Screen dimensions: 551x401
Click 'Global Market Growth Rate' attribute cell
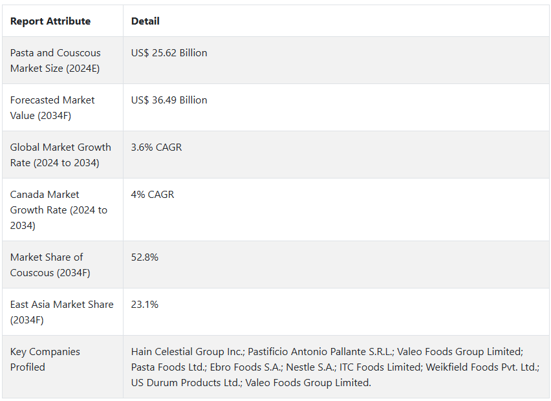click(x=60, y=155)
